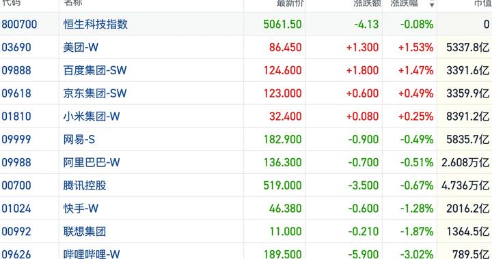Open 恒生科技指数 row name

96,24
